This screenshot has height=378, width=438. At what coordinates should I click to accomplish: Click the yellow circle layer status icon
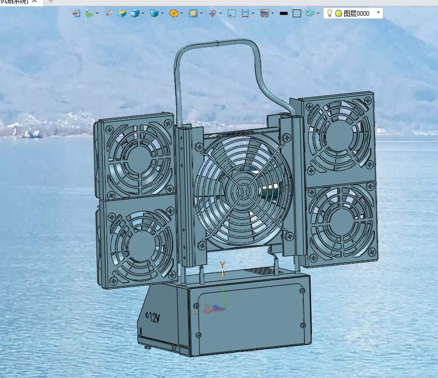pyautogui.click(x=338, y=13)
